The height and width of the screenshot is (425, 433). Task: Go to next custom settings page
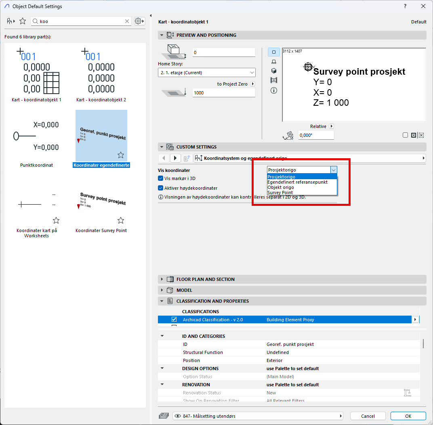pyautogui.click(x=175, y=158)
